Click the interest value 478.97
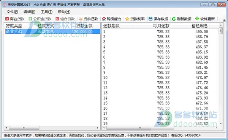 coord(202,78)
